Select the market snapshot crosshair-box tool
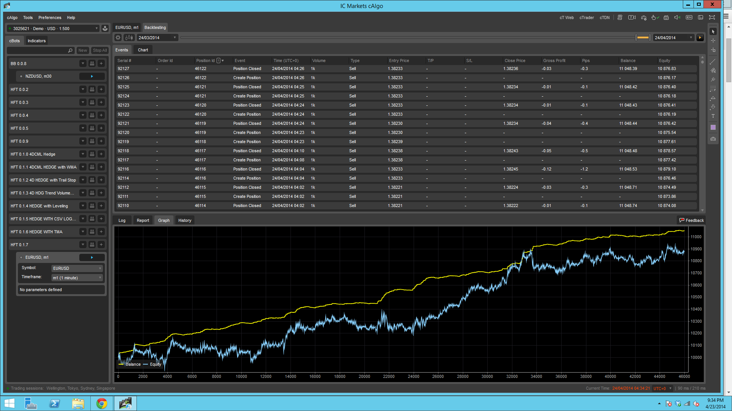The height and width of the screenshot is (411, 732). pos(713,50)
